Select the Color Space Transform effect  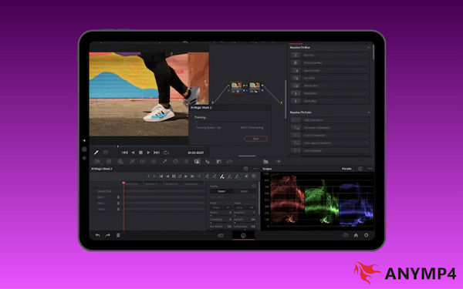click(x=330, y=143)
